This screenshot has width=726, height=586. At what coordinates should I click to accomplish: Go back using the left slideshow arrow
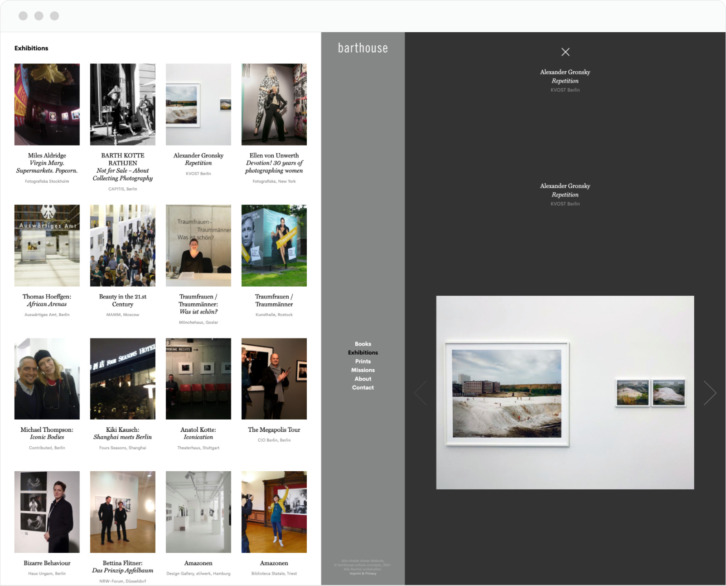tap(419, 393)
